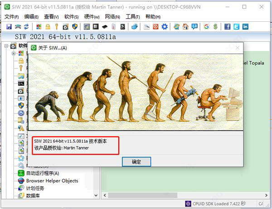Click the thermometer sensors toolbar icon

[114, 27]
